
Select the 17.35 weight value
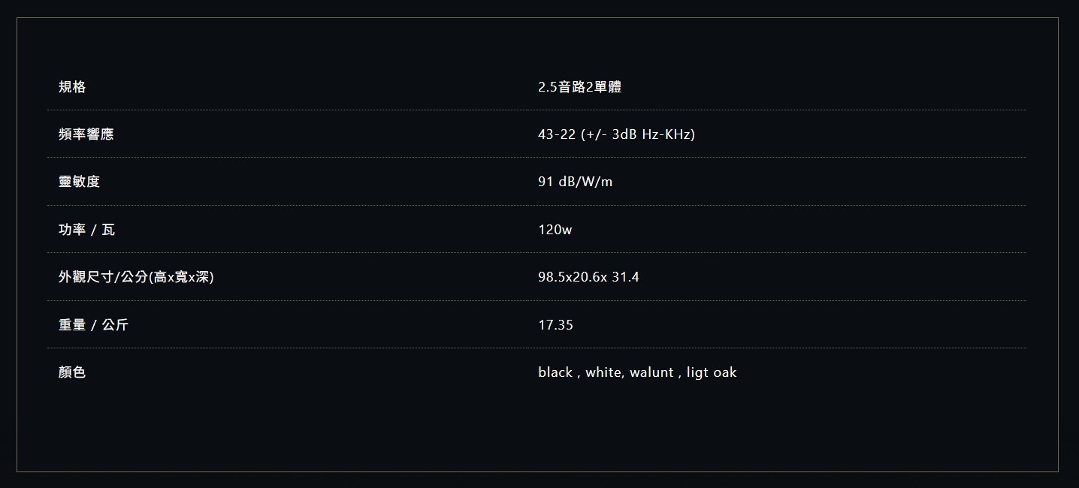pos(555,325)
